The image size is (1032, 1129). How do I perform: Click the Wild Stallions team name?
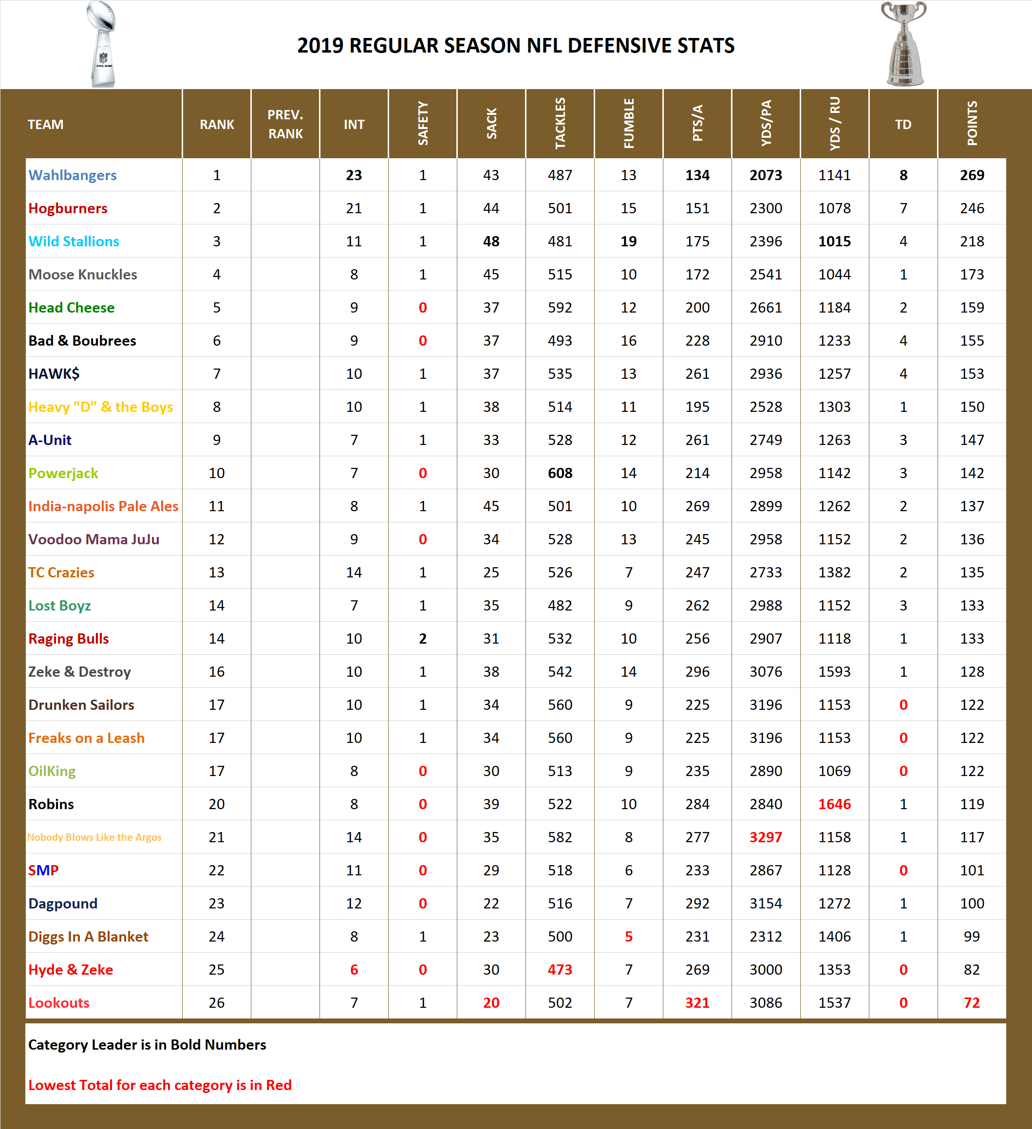pos(74,241)
